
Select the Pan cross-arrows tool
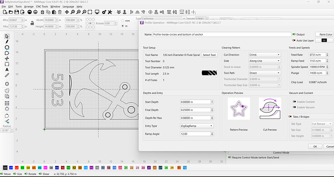click(x=67, y=12)
